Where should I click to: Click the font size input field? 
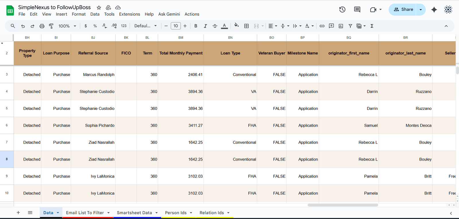click(x=176, y=26)
